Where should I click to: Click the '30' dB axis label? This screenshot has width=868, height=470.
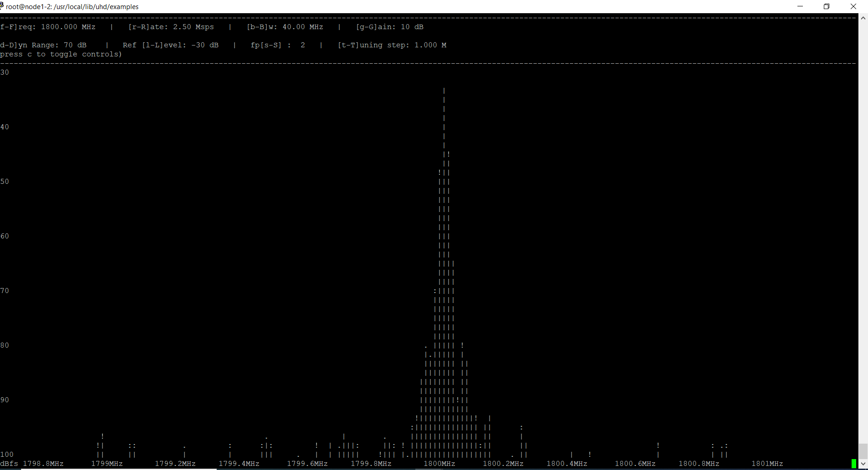pos(5,72)
